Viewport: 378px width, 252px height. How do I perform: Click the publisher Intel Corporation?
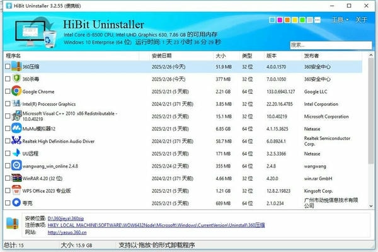pos(321,104)
